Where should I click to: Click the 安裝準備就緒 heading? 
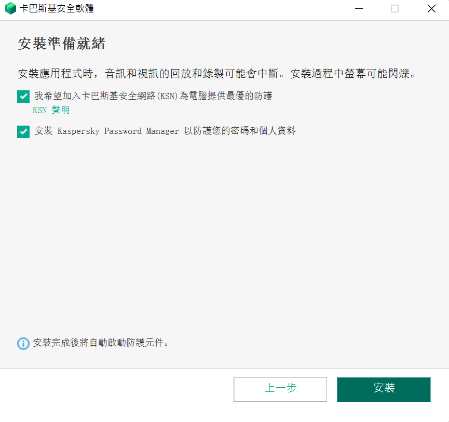coord(62,44)
